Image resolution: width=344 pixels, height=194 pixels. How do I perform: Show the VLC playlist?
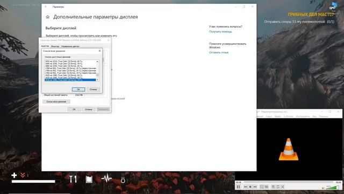click(x=273, y=187)
